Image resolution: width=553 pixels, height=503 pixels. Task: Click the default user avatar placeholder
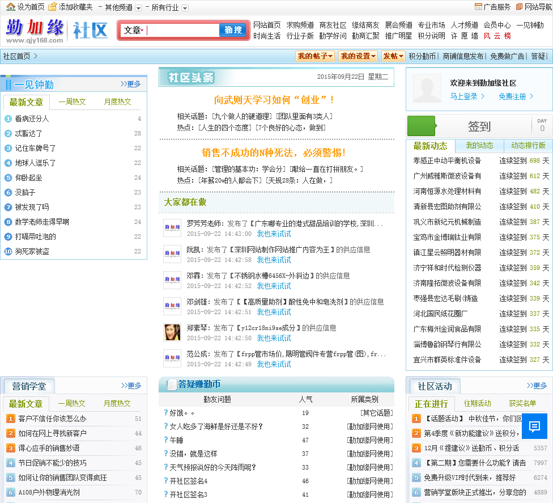tap(427, 88)
